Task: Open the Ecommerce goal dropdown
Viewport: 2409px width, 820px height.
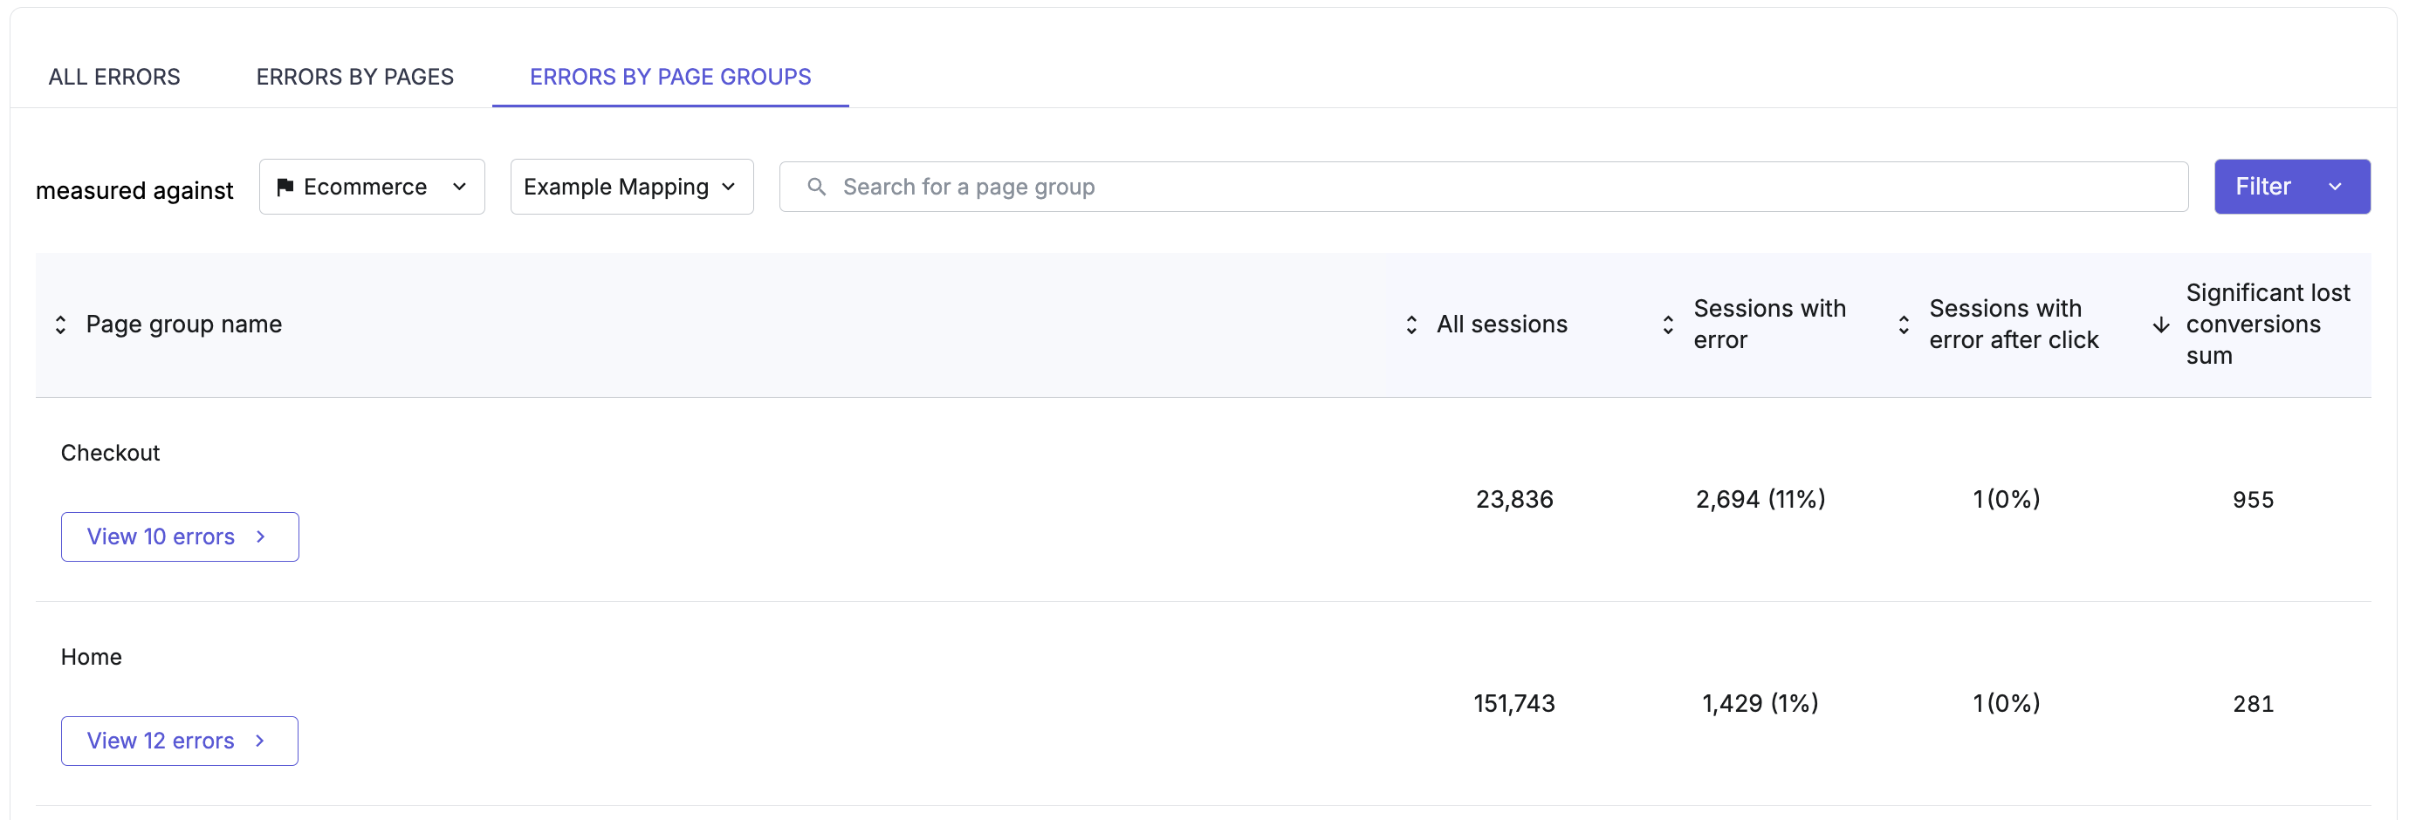Action: (372, 187)
